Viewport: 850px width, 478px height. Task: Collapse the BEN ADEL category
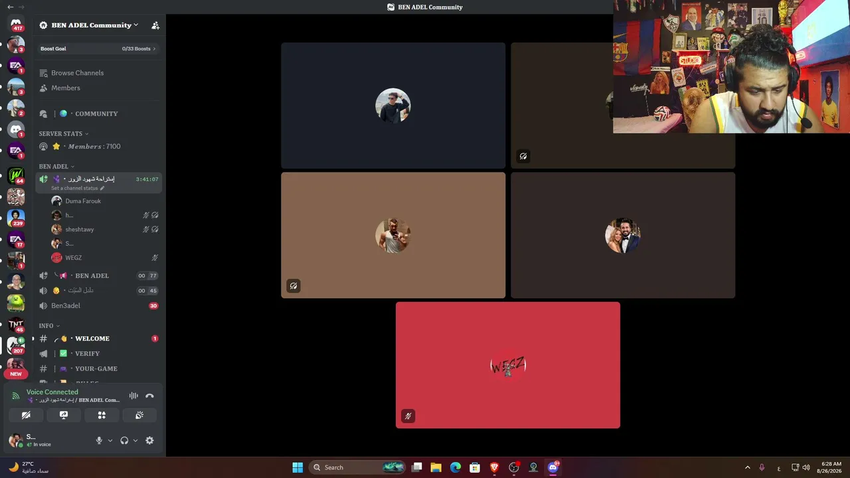[56, 167]
